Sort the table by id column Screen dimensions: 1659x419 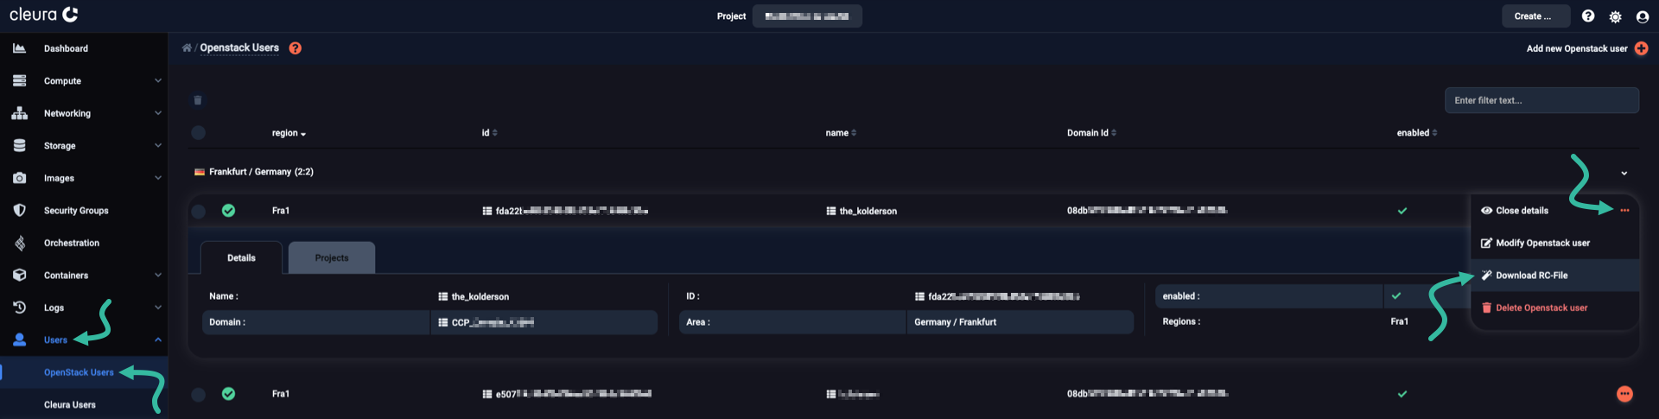pos(489,133)
